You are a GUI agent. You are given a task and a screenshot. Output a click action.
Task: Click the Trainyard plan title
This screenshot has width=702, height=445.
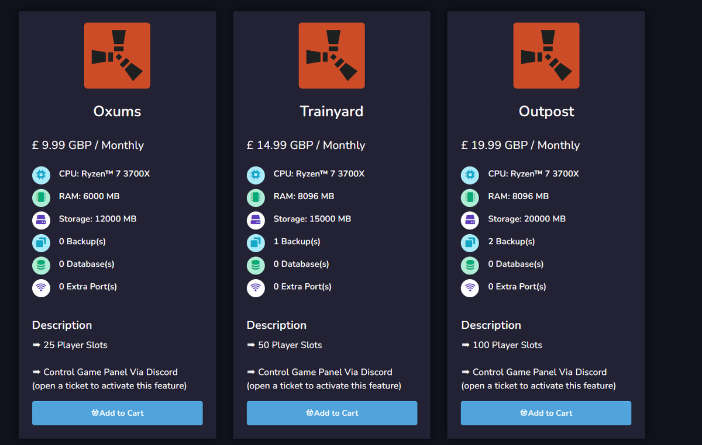pos(332,112)
